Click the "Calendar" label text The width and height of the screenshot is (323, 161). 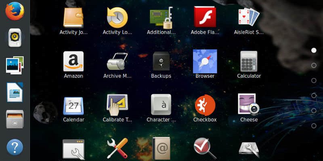point(73,120)
